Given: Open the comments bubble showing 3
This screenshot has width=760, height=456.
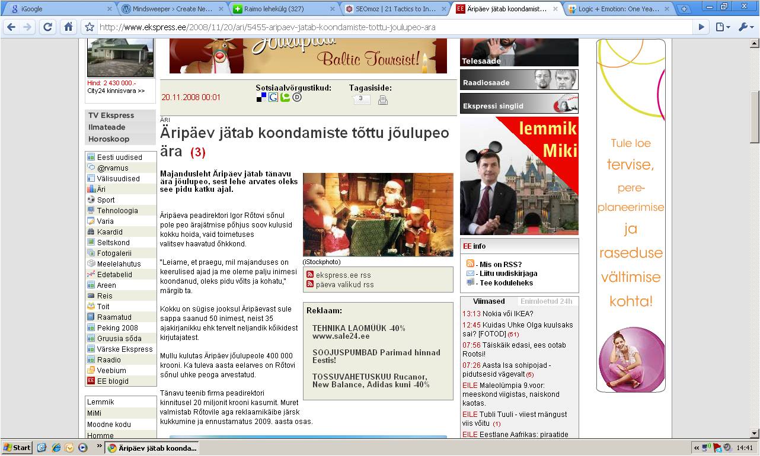Looking at the screenshot, I should [x=360, y=99].
